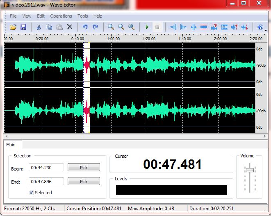271x216 pixels.
Task: Amplify volume with the up-arrow waveform icon
Action: pyautogui.click(x=235, y=27)
